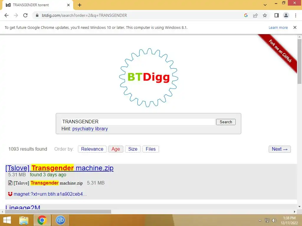Order results by Files
302x226 pixels.
(x=151, y=149)
